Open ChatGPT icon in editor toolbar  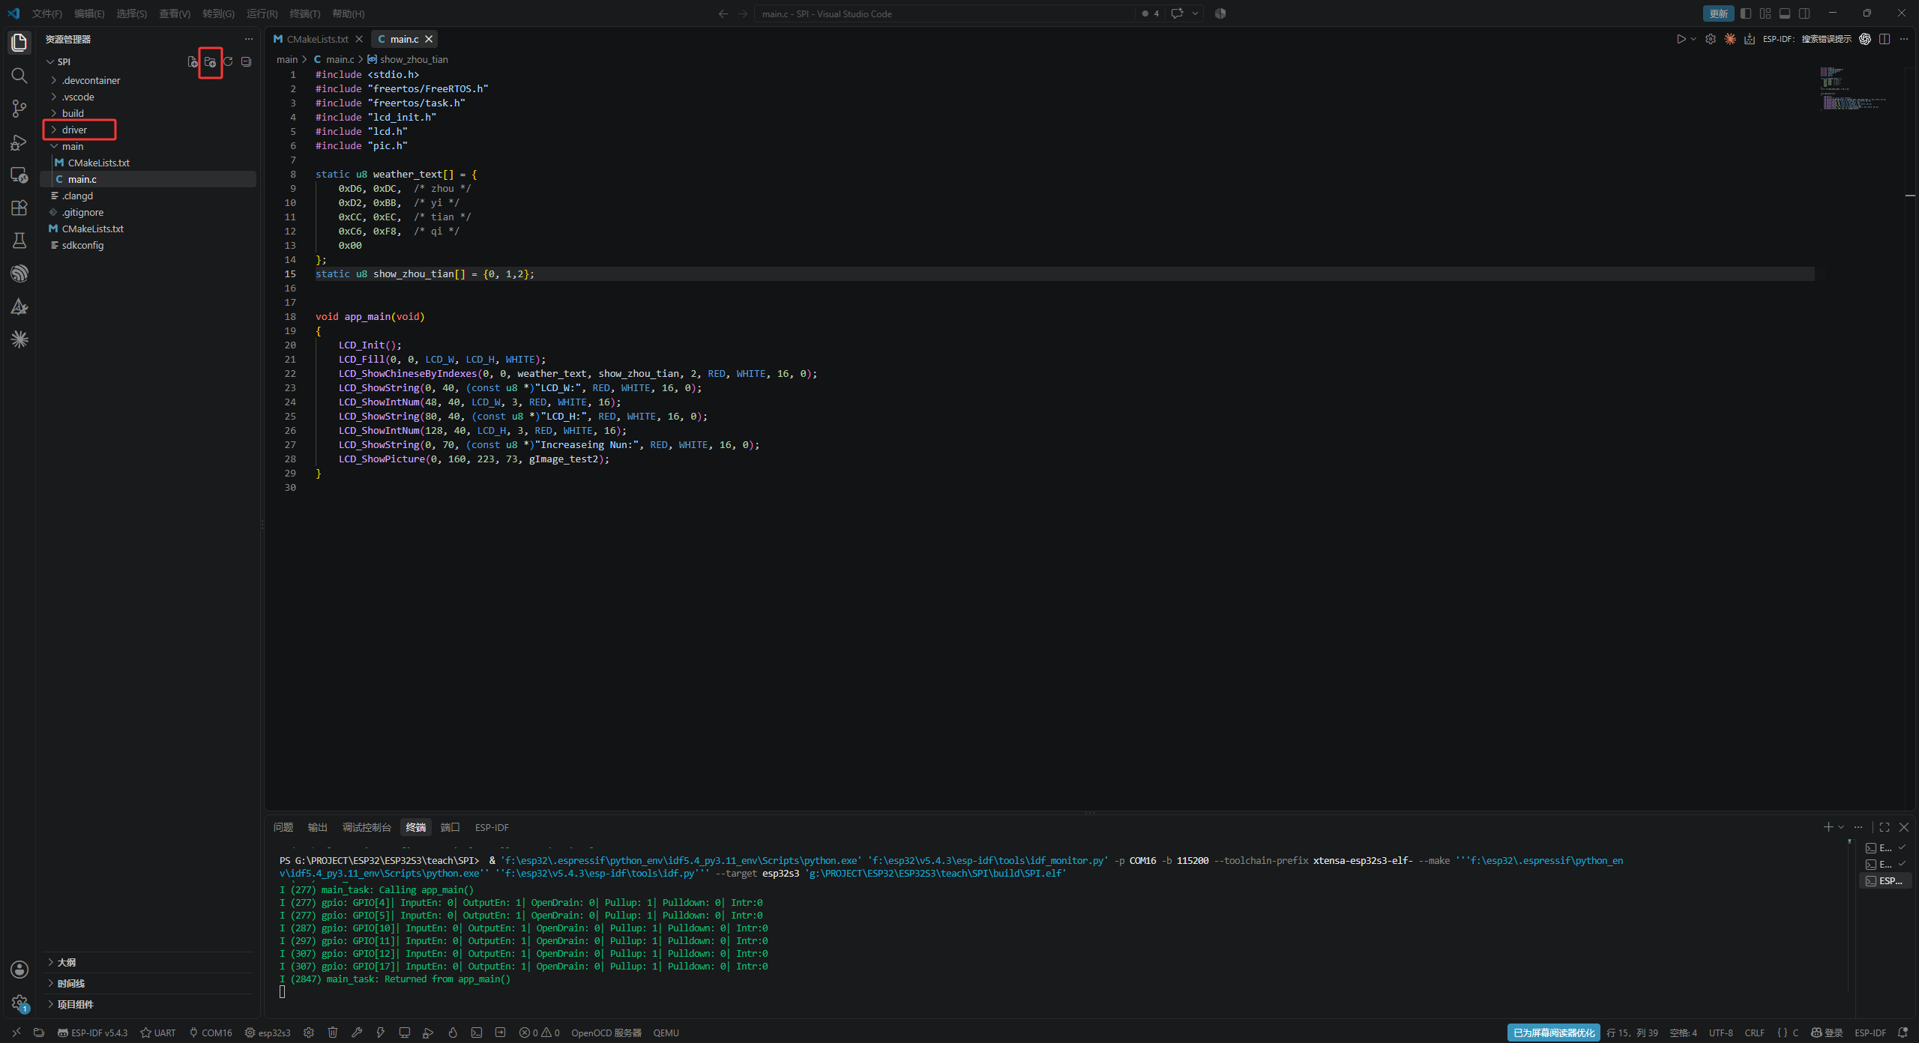(x=1865, y=39)
